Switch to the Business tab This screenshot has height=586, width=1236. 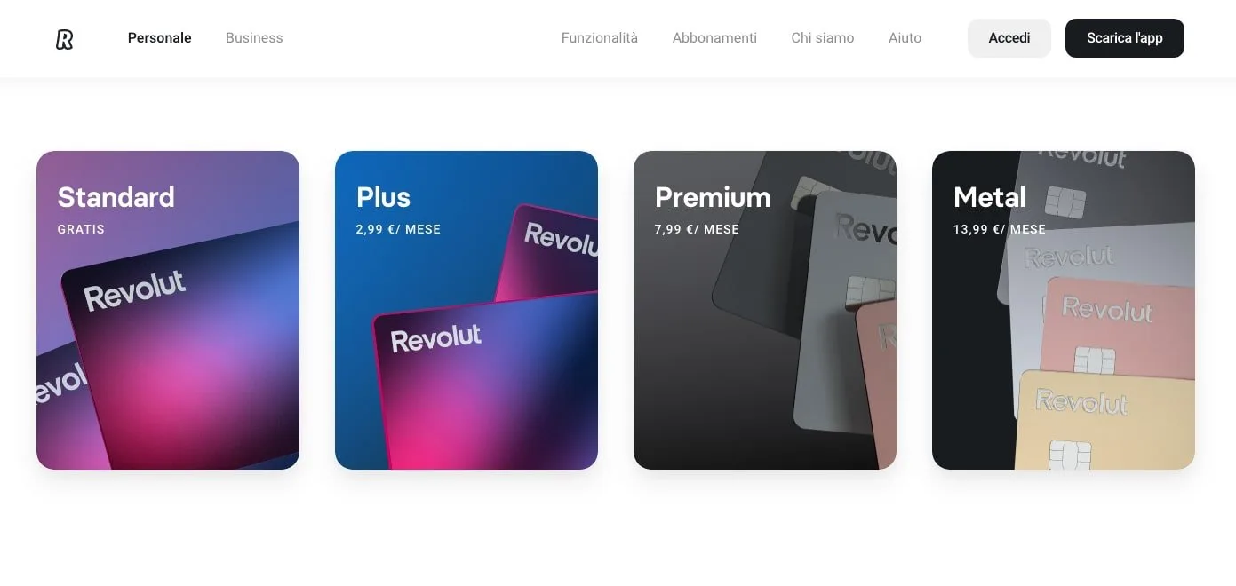point(254,38)
